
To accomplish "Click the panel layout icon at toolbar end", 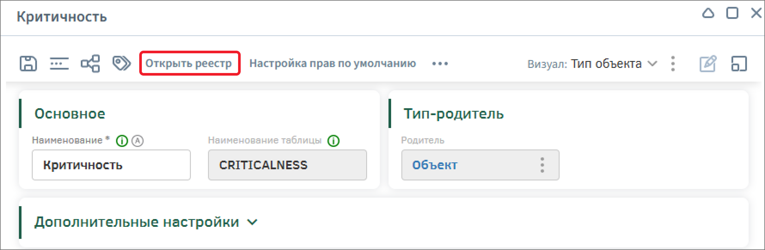I will [739, 64].
